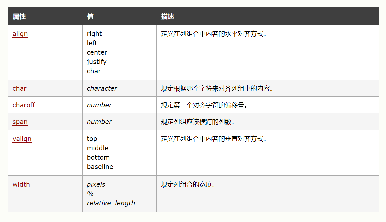Click the 'relative_length' value text
Viewport: 386px width, 222px height.
(111, 203)
